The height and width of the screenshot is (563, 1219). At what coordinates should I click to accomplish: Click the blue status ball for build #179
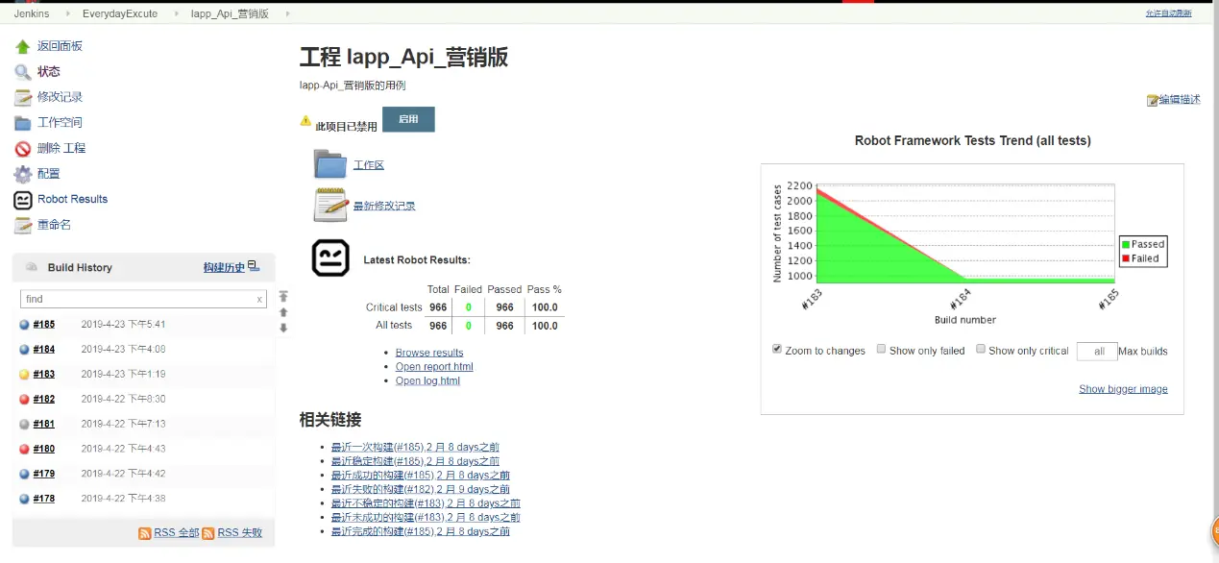(24, 474)
